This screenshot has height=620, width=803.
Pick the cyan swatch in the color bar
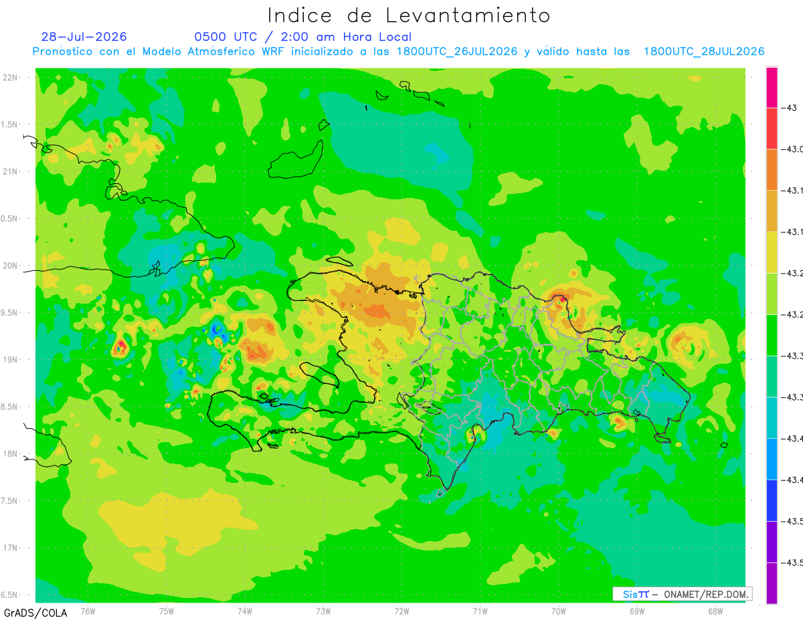(x=772, y=419)
